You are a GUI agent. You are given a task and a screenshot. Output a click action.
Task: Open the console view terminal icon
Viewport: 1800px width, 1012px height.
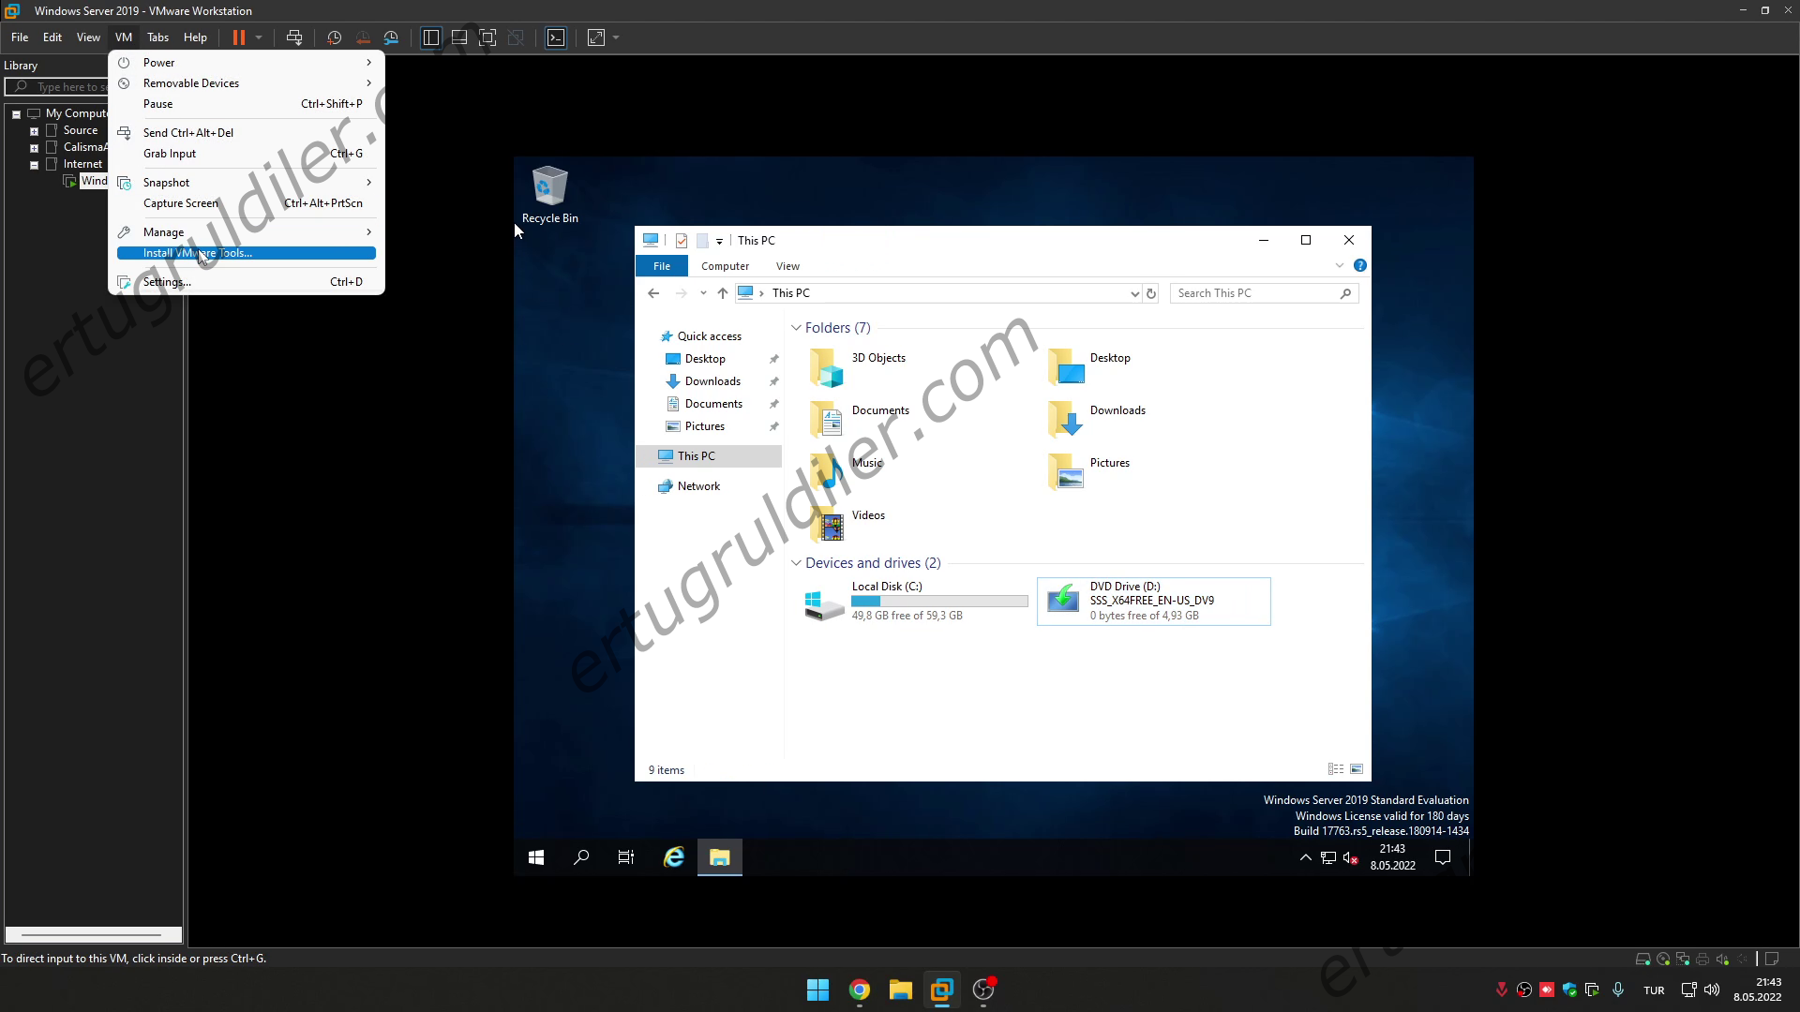click(x=556, y=37)
